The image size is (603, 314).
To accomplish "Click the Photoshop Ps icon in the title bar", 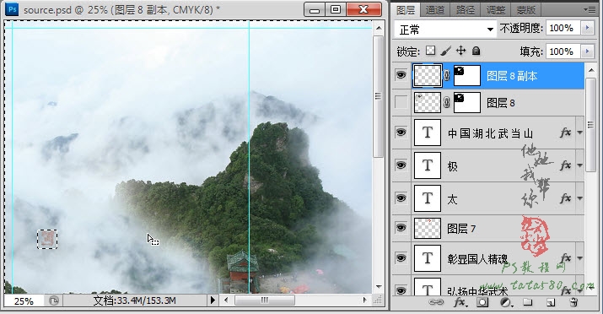I will click(x=13, y=8).
